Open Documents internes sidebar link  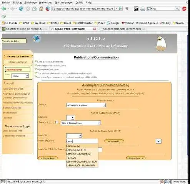point(14,136)
